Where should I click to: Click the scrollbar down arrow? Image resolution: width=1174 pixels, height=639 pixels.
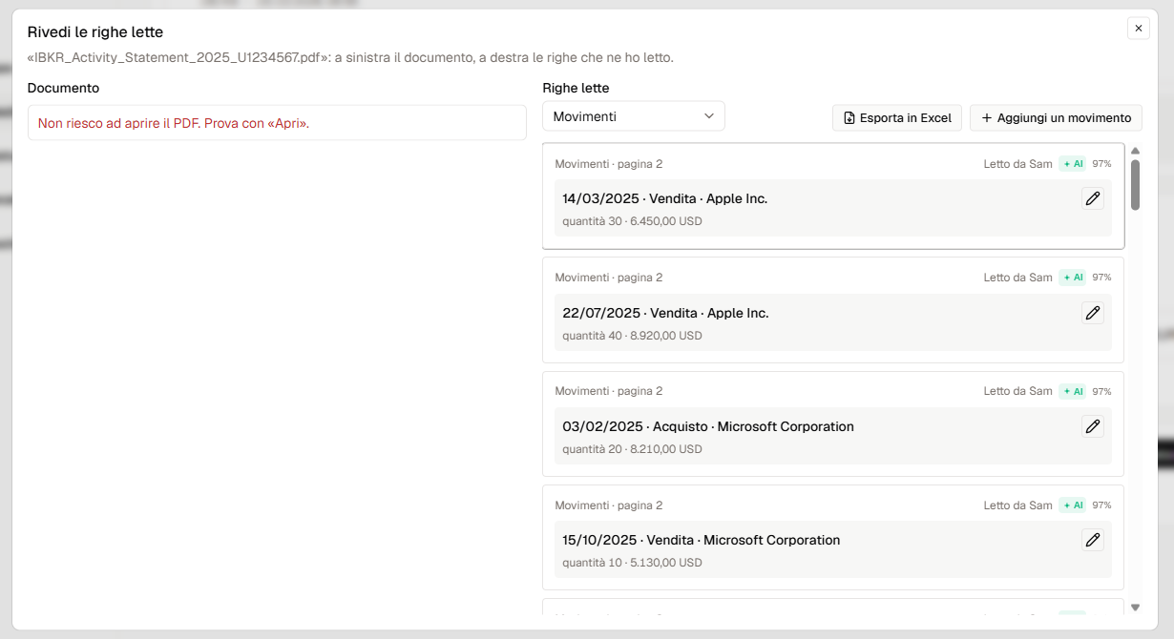coord(1135,608)
